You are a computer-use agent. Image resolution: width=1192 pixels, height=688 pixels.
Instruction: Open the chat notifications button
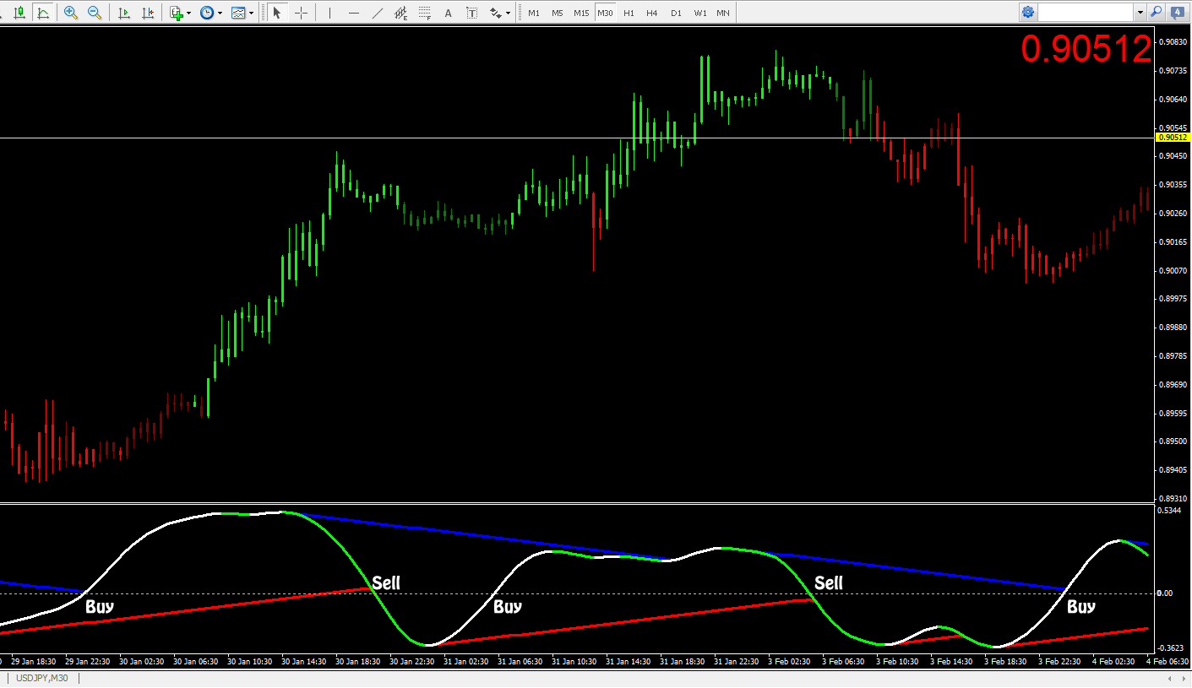1178,13
